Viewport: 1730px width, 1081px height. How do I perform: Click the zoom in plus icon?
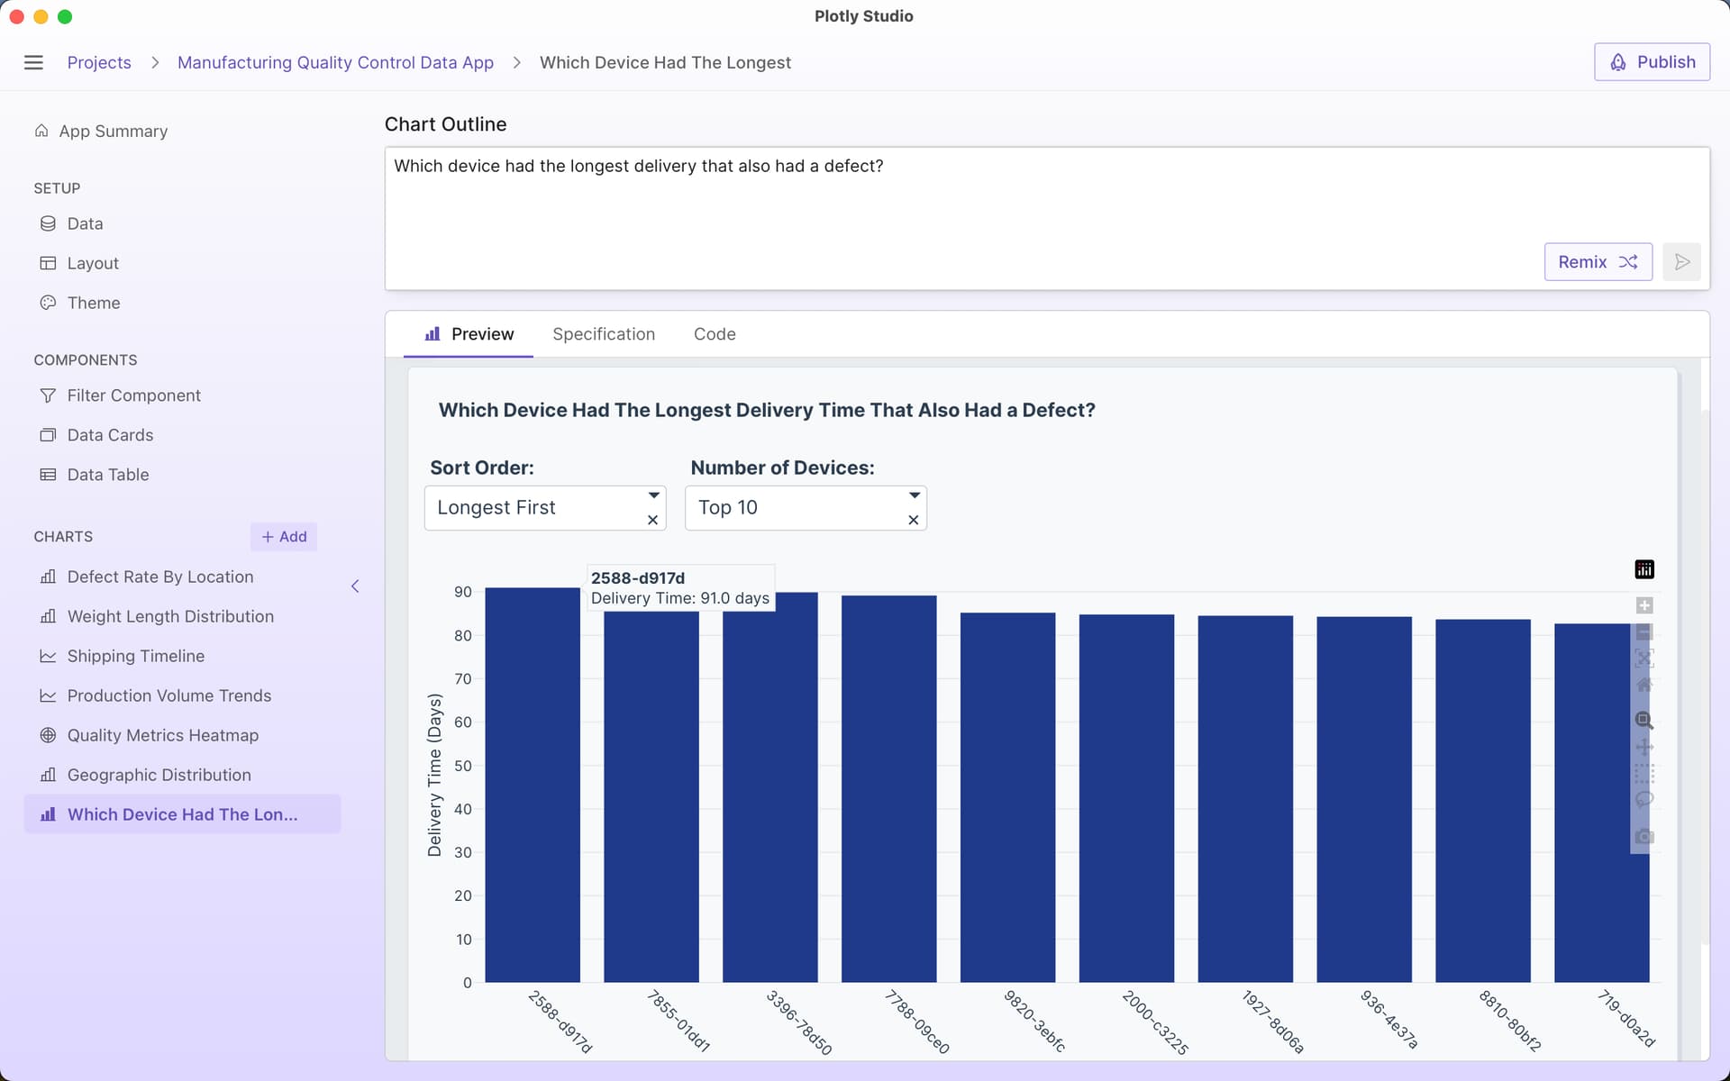1643,605
